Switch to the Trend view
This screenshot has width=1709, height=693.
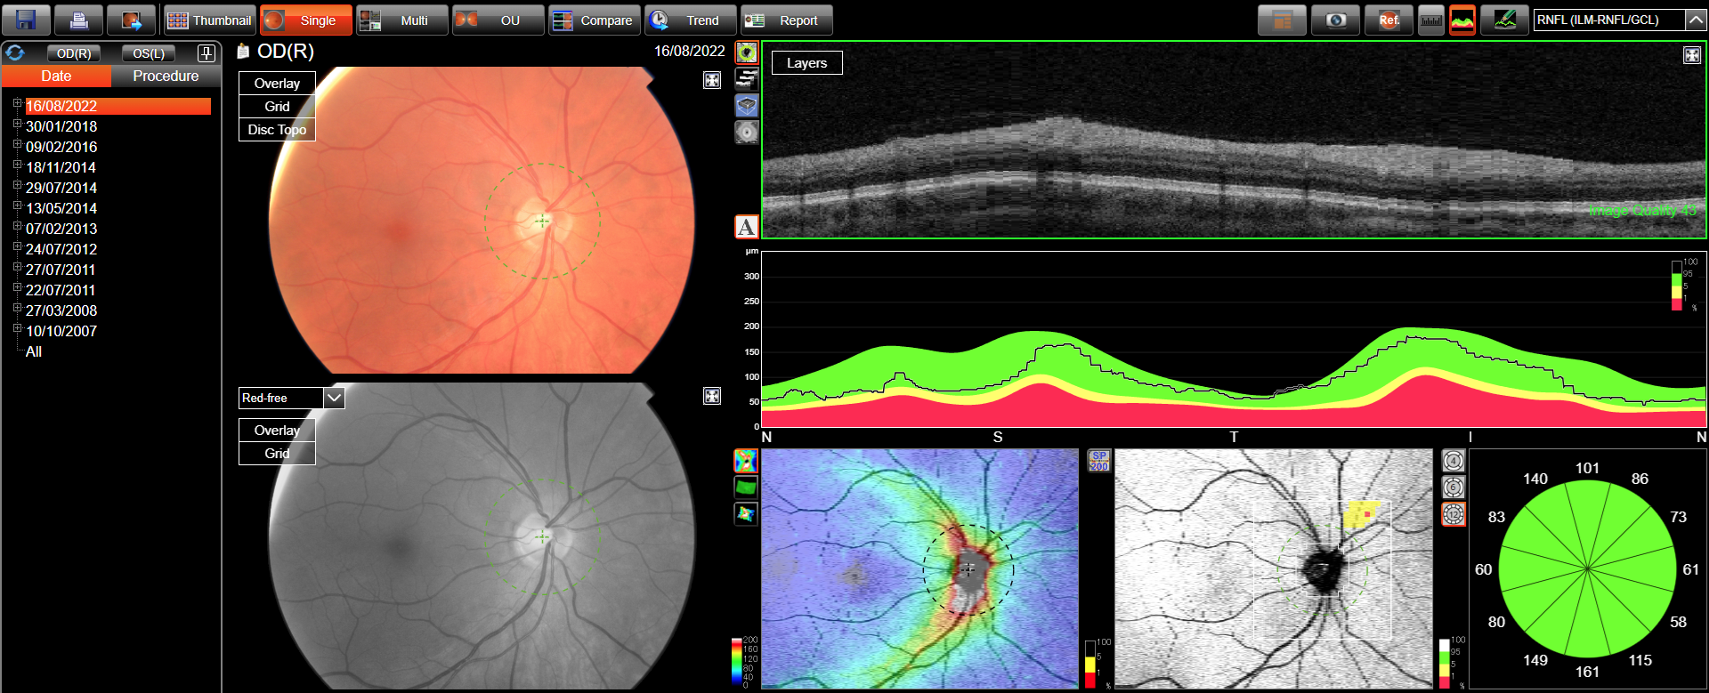[690, 20]
